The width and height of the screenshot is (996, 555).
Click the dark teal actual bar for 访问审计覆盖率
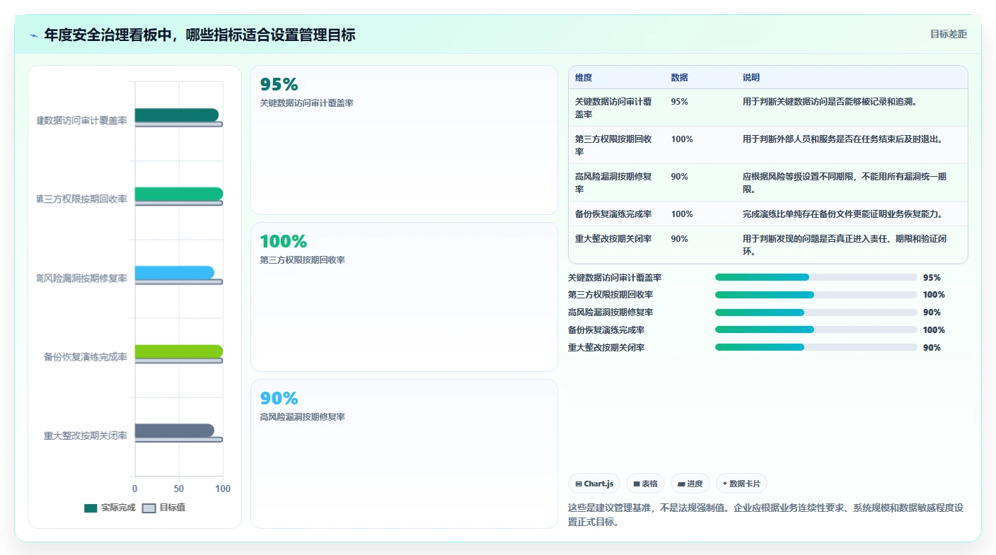click(x=176, y=115)
